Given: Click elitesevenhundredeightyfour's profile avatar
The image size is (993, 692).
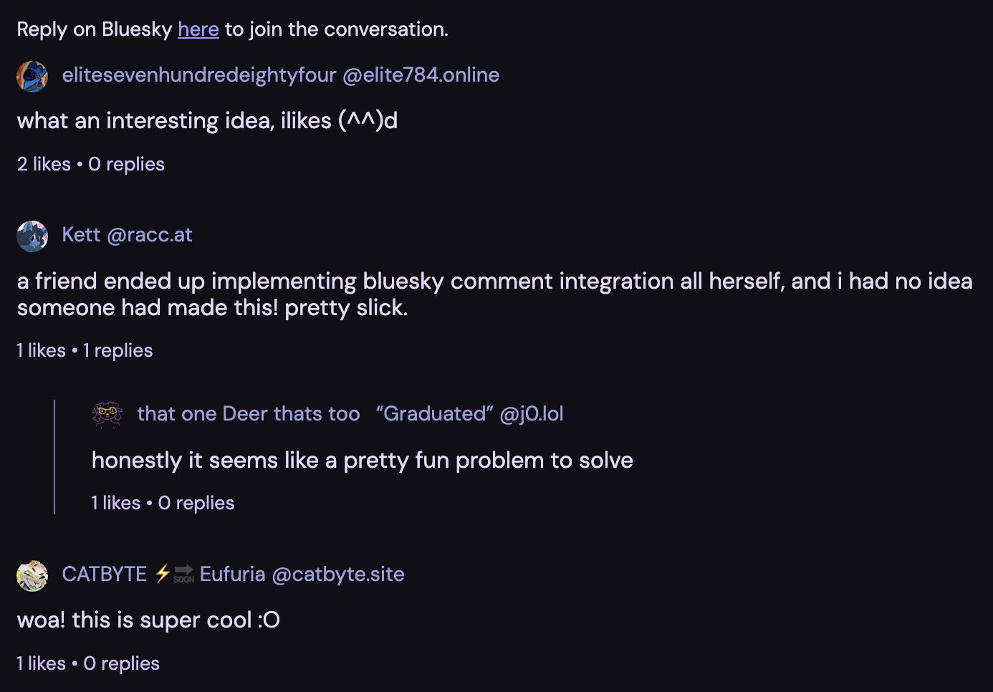Looking at the screenshot, I should (x=32, y=76).
